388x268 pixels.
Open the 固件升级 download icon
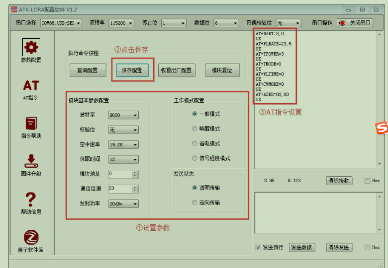(31, 161)
